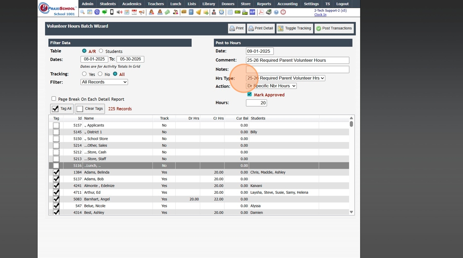
Task: Click the PDF document icon
Action: click(261, 12)
